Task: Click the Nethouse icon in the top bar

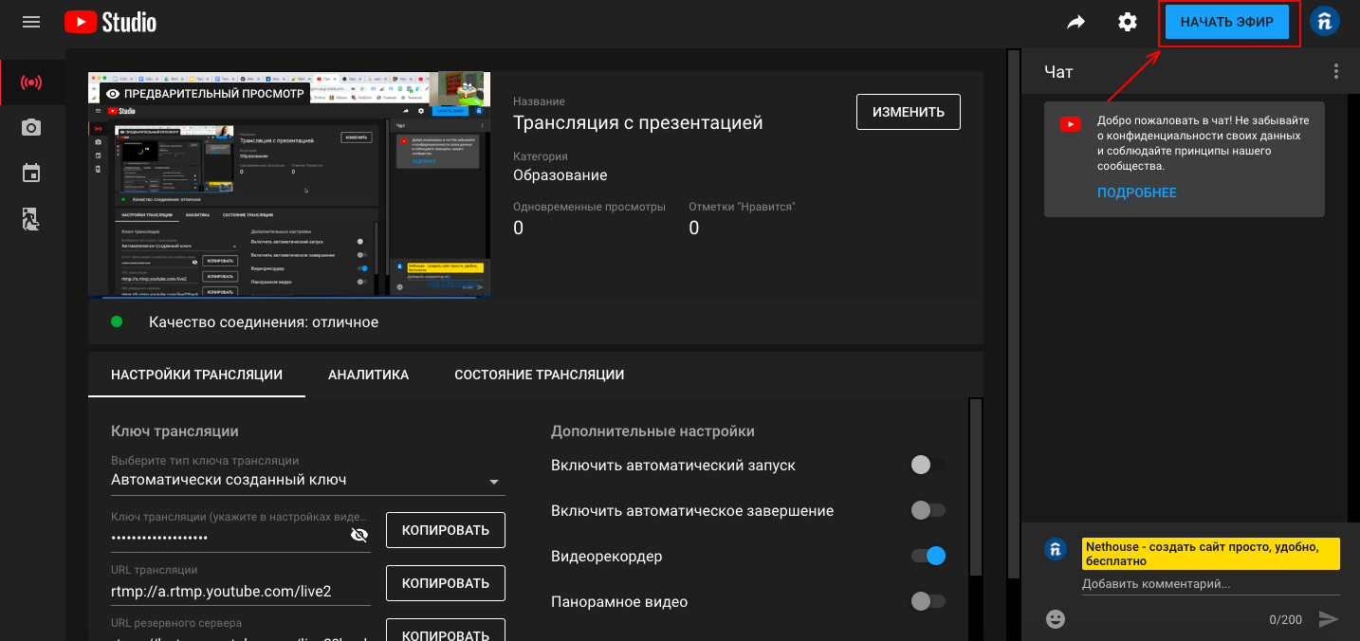Action: [x=1324, y=20]
